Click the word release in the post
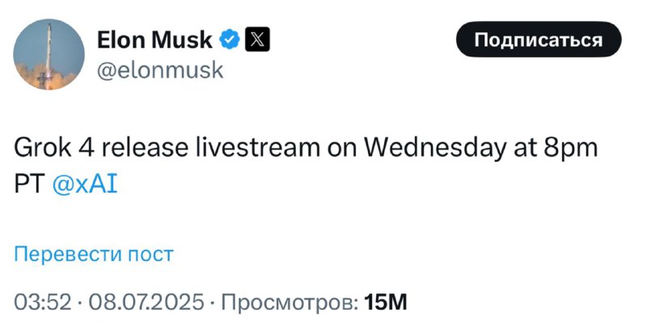Screen dimensions: 647x334 [145, 148]
